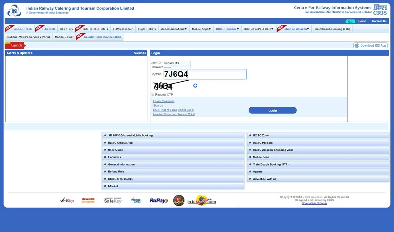
Task: Click inside the Captcha input field
Action: click(x=205, y=74)
